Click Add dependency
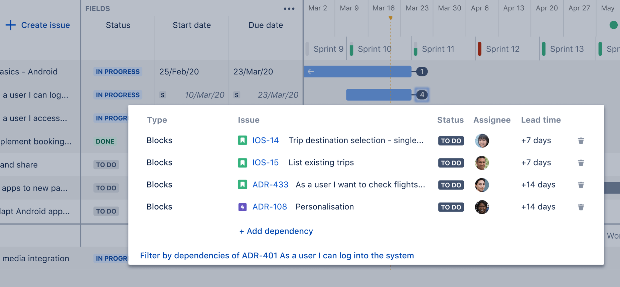 point(276,231)
